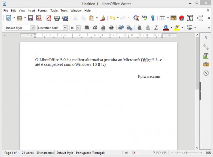The width and height of the screenshot is (213, 157).
Task: Open sidebar Styles and Formatting panel
Action: pyautogui.click(x=206, y=56)
